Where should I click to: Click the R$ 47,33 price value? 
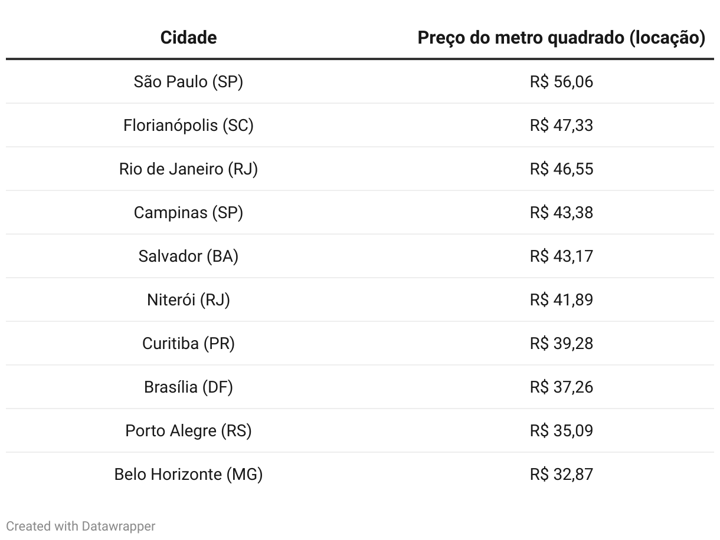coord(561,125)
